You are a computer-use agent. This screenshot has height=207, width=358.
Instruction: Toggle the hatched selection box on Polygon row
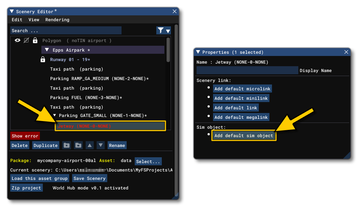(26, 41)
